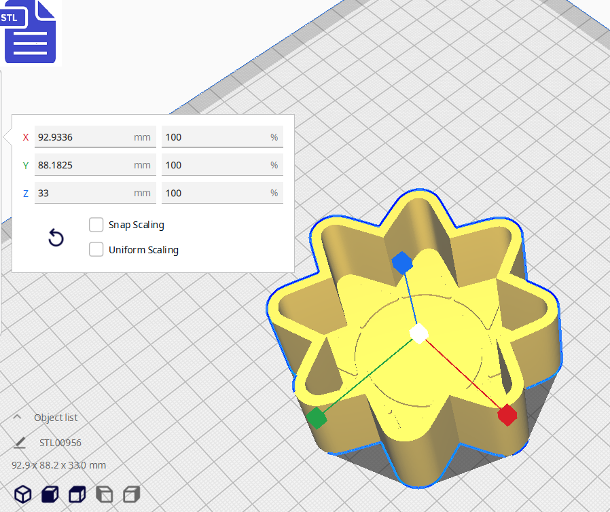Click the pencil icon beside STL00956
Screen dimensions: 610x512
pyautogui.click(x=20, y=443)
